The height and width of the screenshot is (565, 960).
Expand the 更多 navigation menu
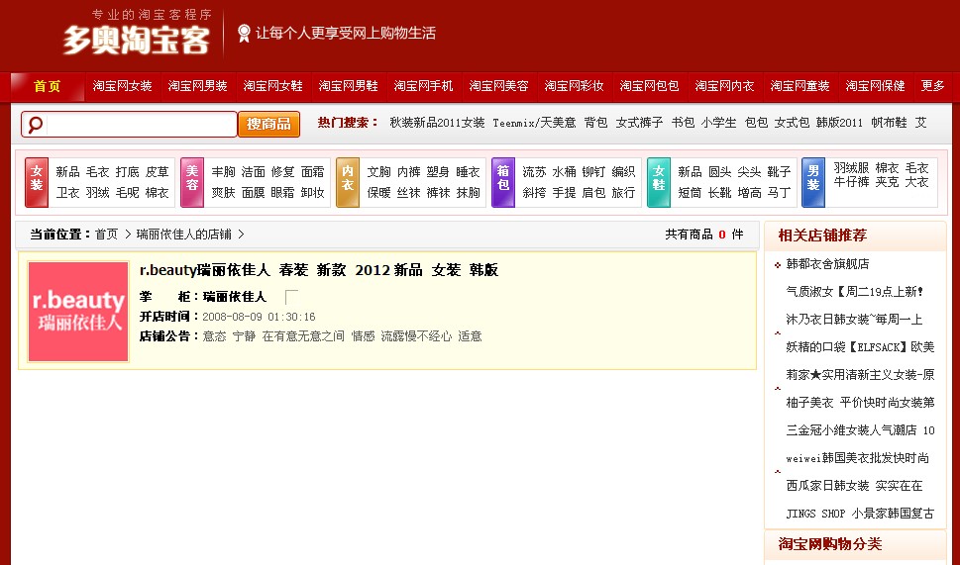pyautogui.click(x=932, y=86)
